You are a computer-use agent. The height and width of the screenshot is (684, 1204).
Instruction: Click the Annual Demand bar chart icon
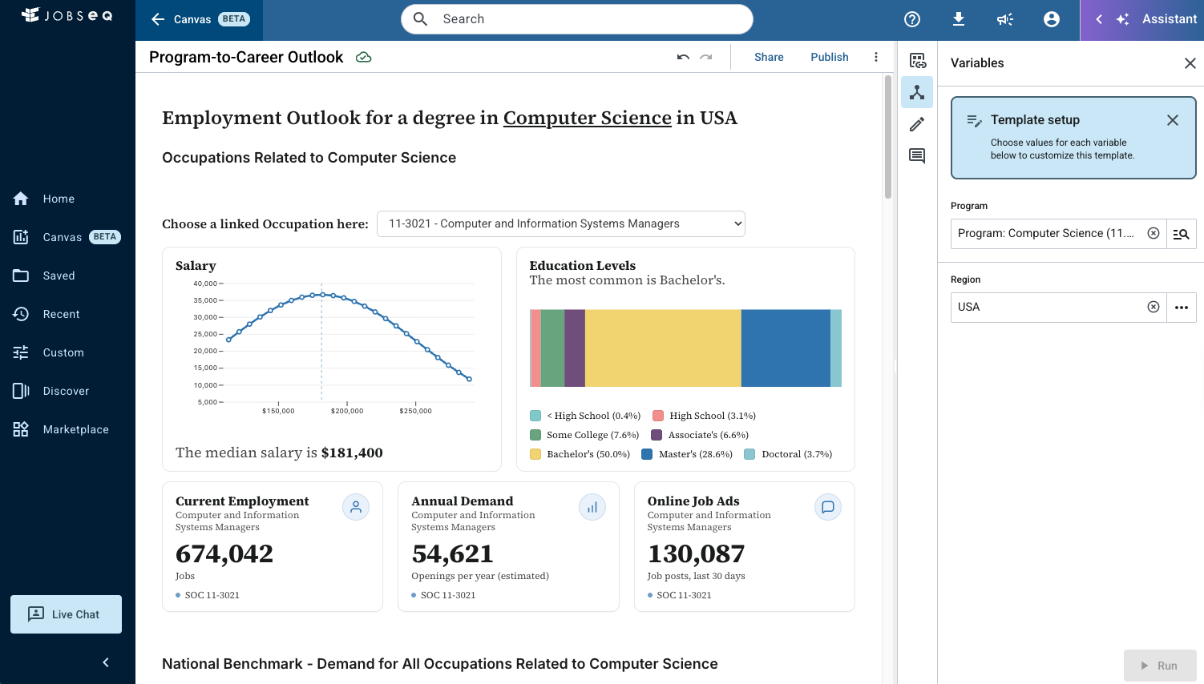(x=592, y=507)
